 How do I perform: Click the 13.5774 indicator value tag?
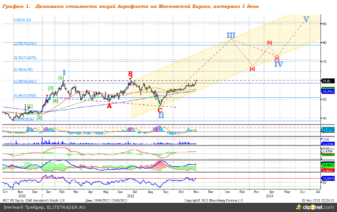[328, 130]
